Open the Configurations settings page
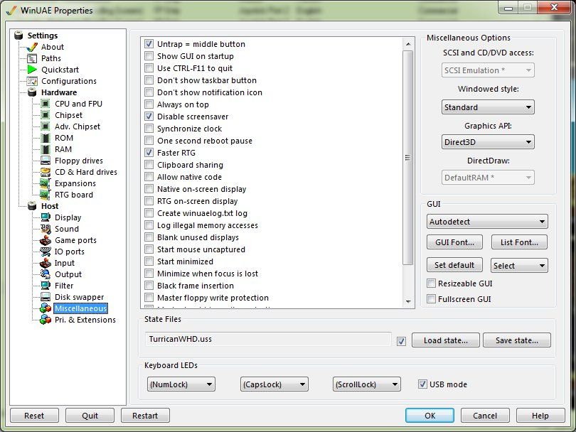The height and width of the screenshot is (432, 576). [x=68, y=81]
